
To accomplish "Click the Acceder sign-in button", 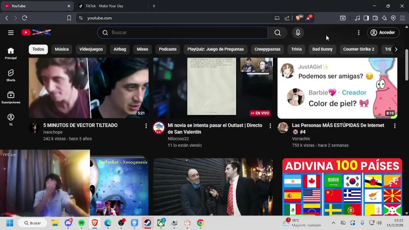I will (383, 33).
